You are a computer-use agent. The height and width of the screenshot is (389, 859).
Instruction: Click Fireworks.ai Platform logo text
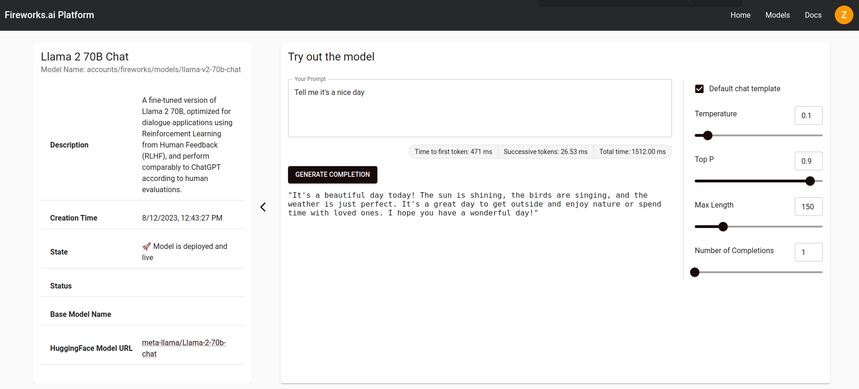(49, 15)
